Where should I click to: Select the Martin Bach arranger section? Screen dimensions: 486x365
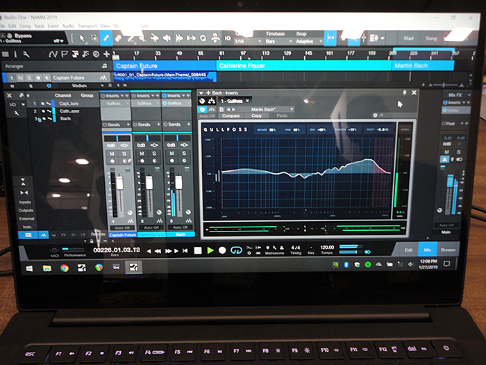click(x=423, y=66)
